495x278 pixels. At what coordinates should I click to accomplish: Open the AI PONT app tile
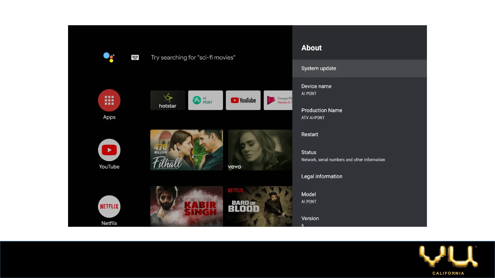point(205,100)
